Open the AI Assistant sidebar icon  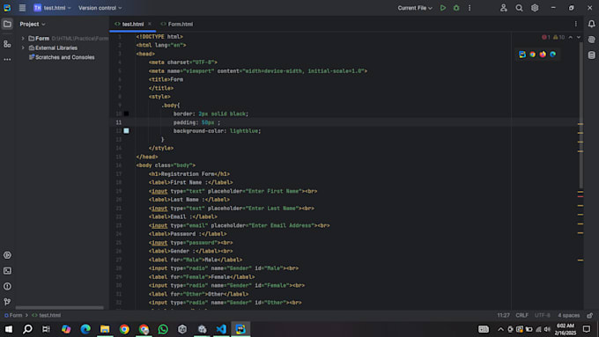coord(591,40)
